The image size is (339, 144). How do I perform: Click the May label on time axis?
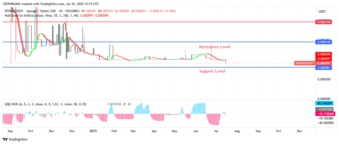tap(174, 131)
